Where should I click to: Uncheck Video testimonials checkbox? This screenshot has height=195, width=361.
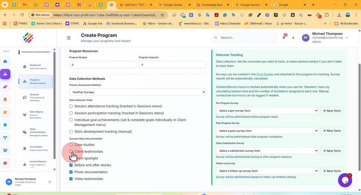point(71,179)
